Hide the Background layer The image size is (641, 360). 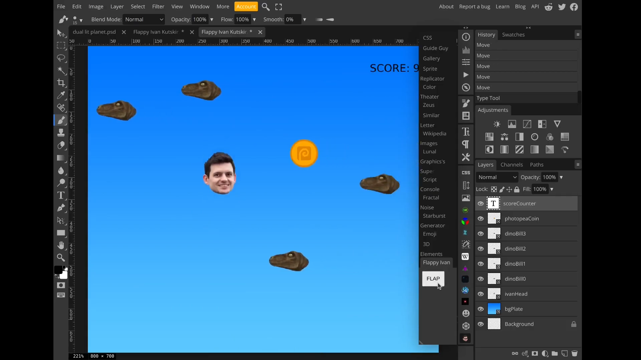click(481, 324)
